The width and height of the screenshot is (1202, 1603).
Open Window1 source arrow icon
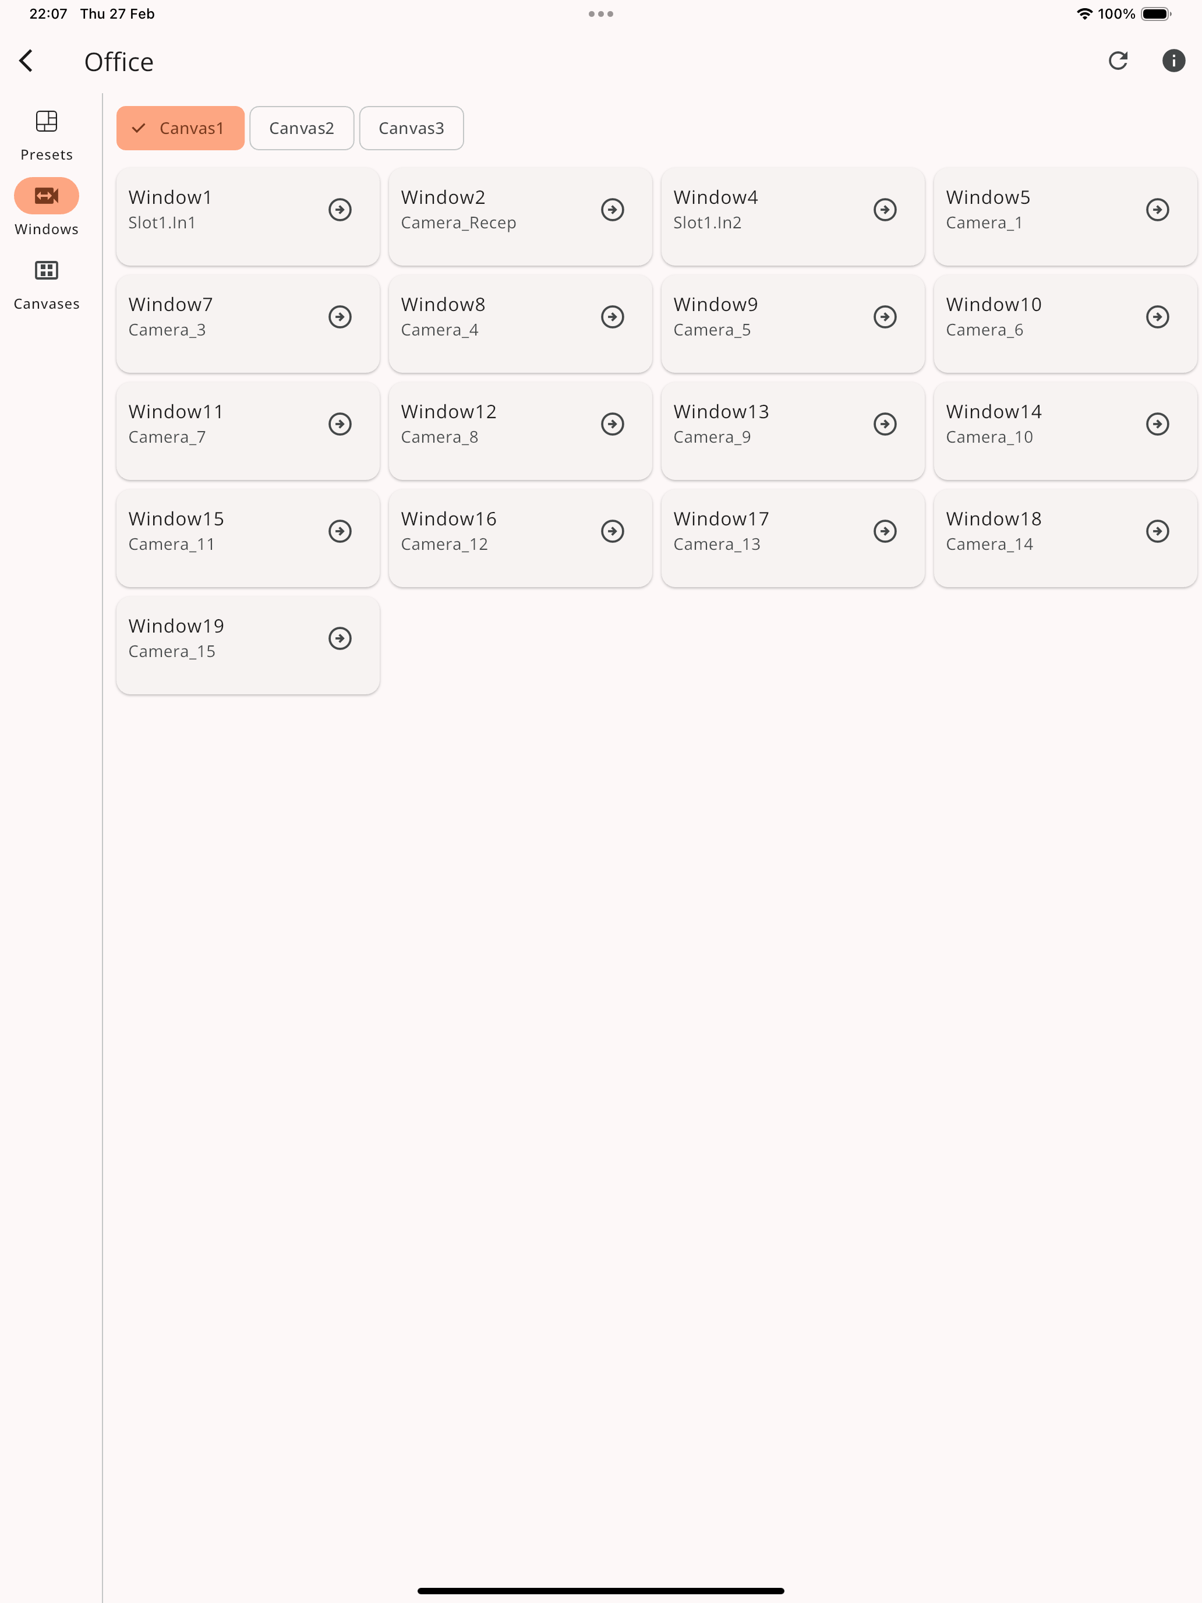pos(340,210)
